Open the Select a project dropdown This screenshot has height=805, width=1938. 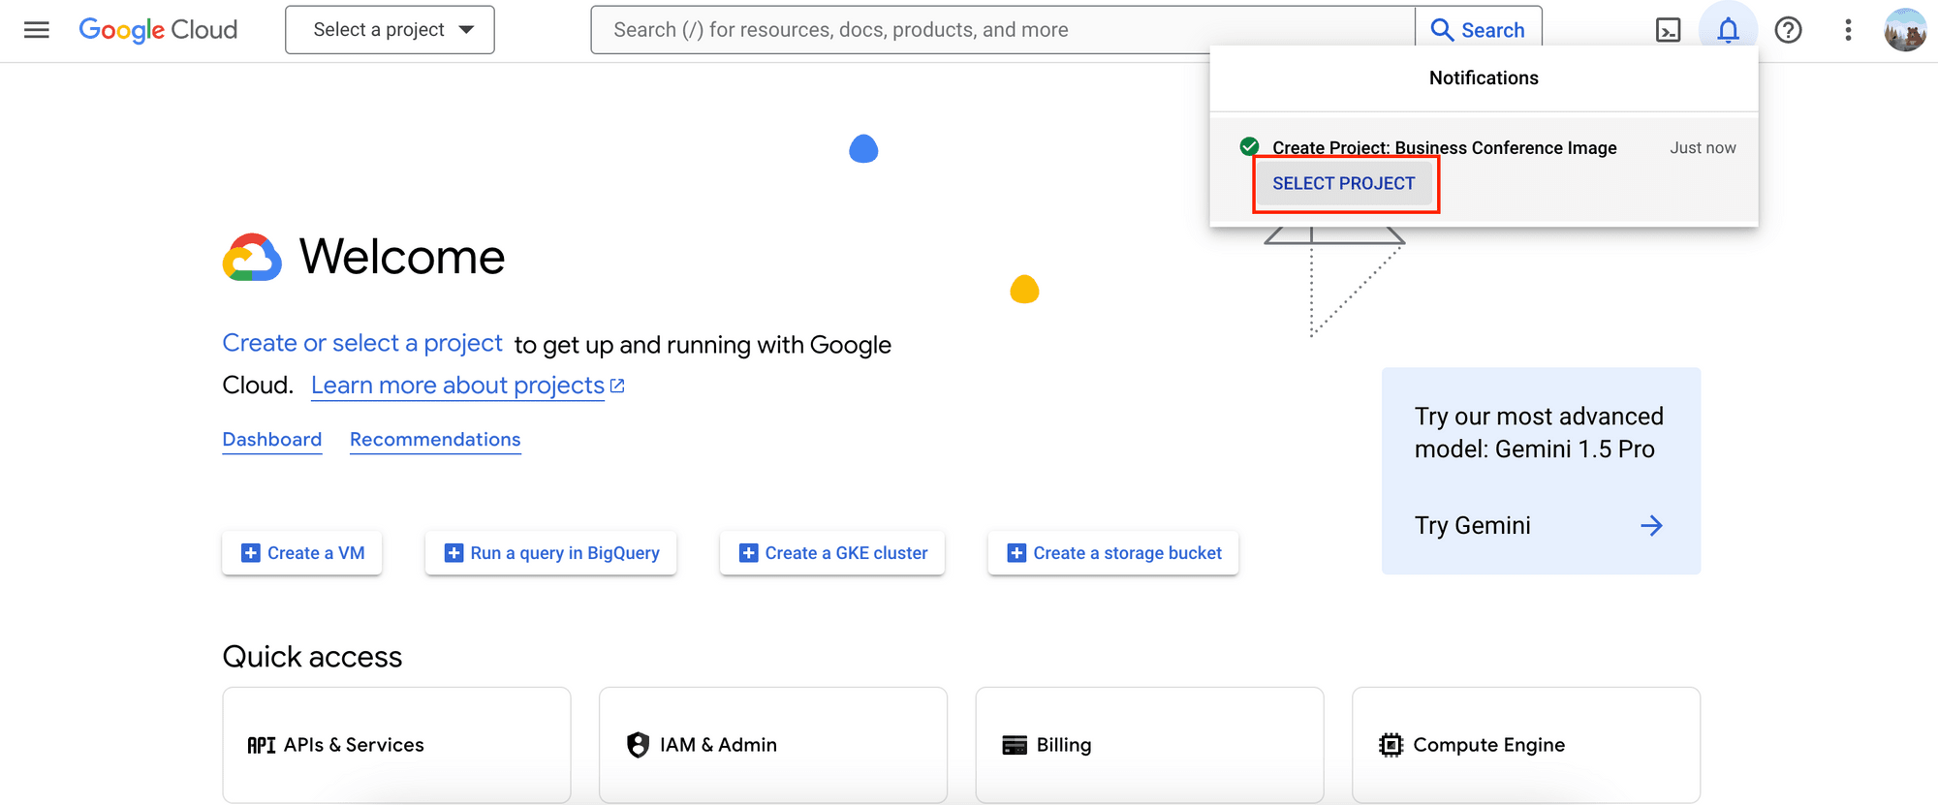[x=390, y=30]
